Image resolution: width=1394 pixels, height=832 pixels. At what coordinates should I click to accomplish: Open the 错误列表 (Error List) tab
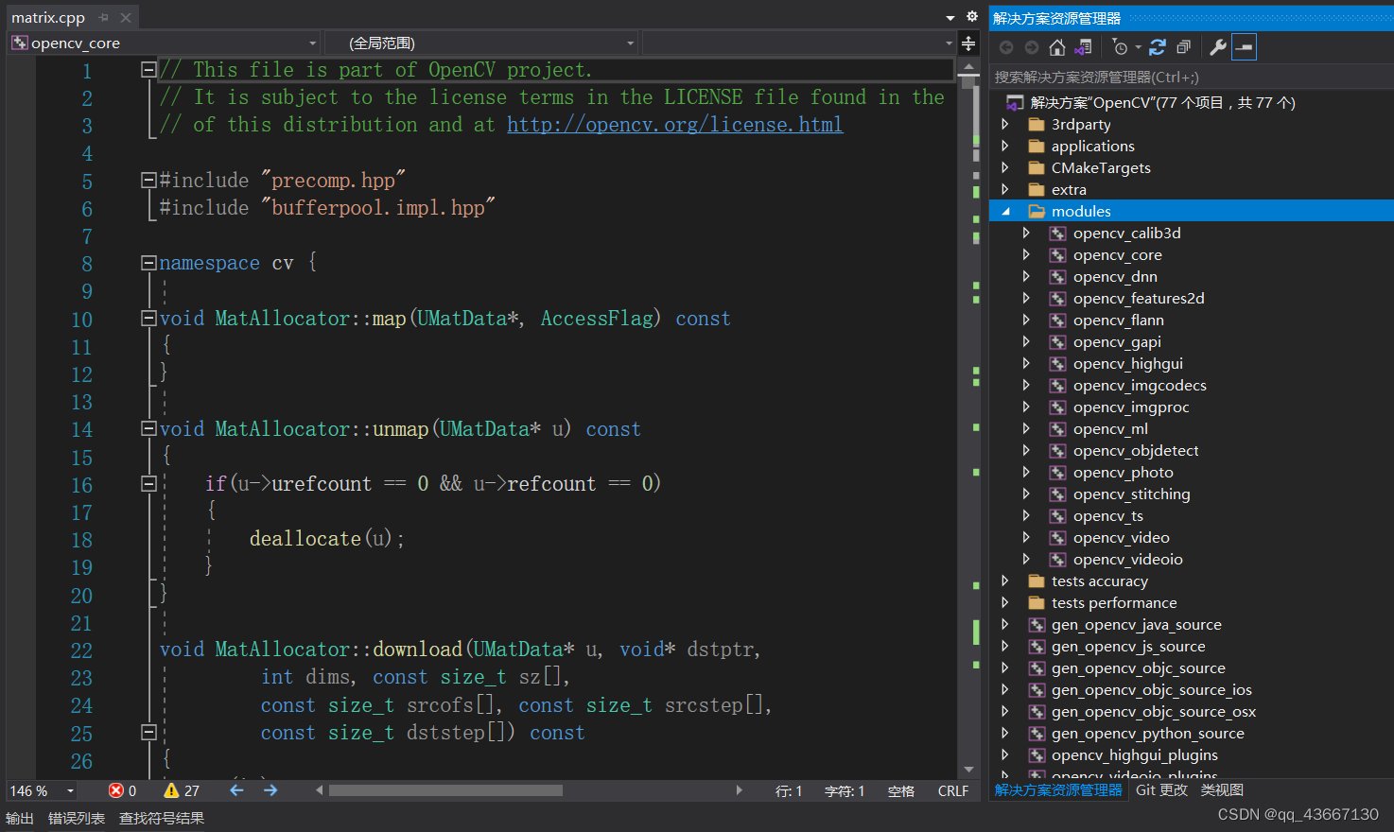click(x=77, y=819)
